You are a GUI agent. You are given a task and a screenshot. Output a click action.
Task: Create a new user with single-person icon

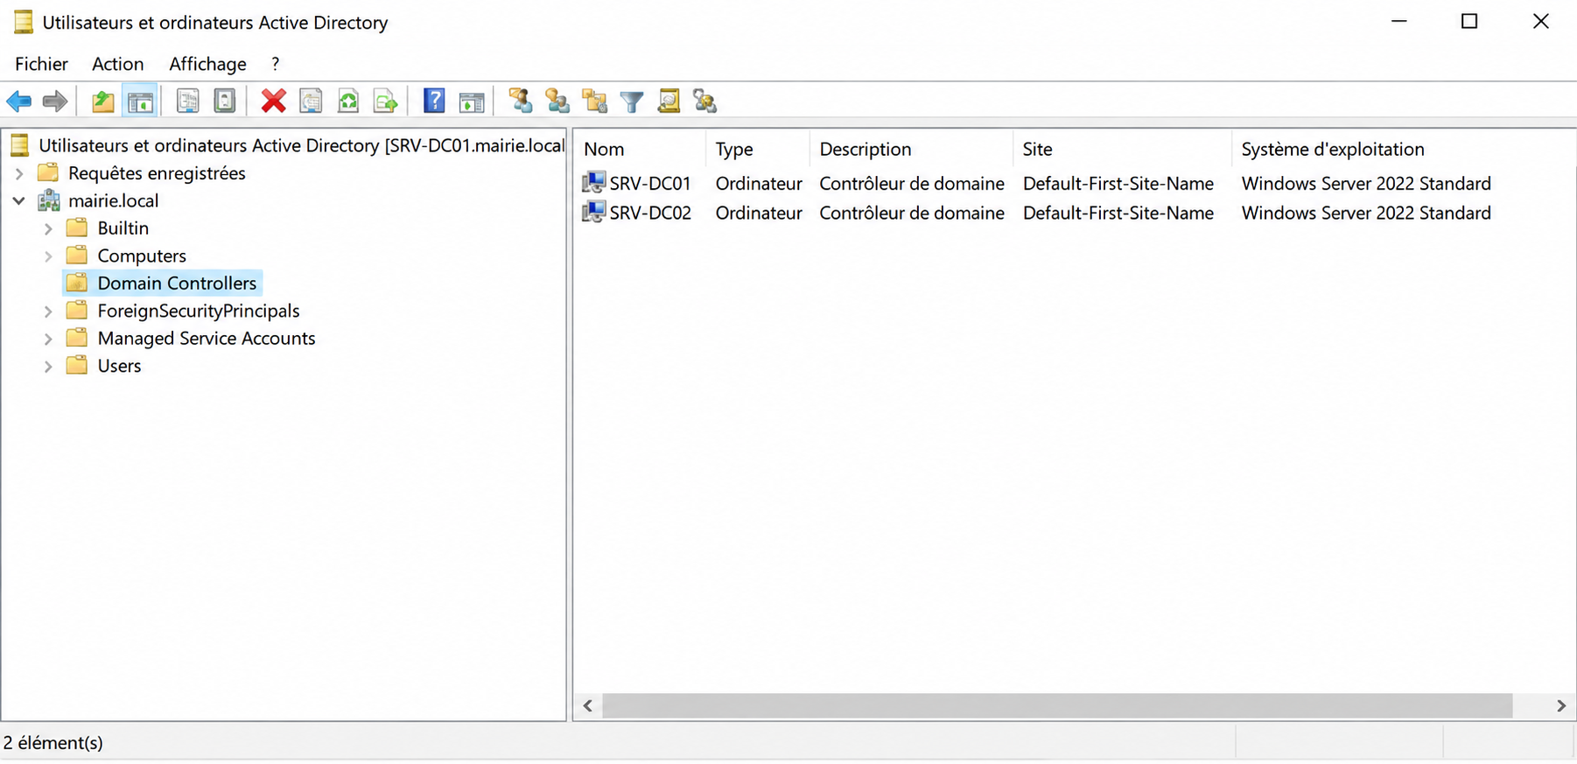tap(521, 102)
